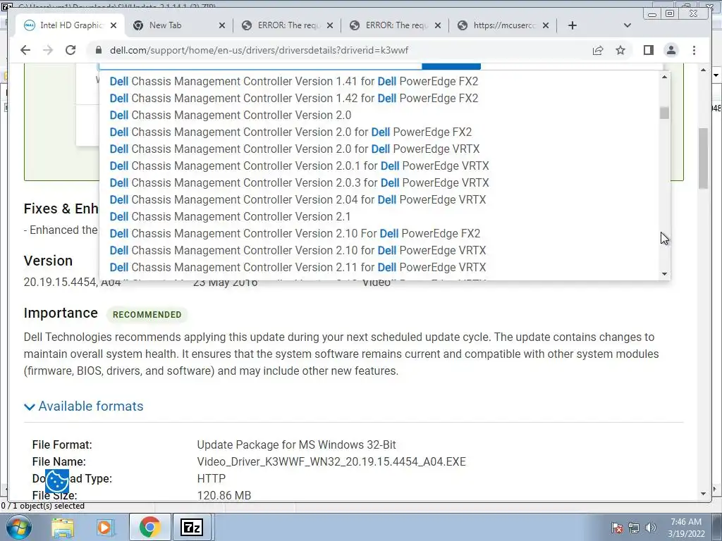This screenshot has width=722, height=541.
Task: Open the Windows Start menu
Action: (19, 527)
